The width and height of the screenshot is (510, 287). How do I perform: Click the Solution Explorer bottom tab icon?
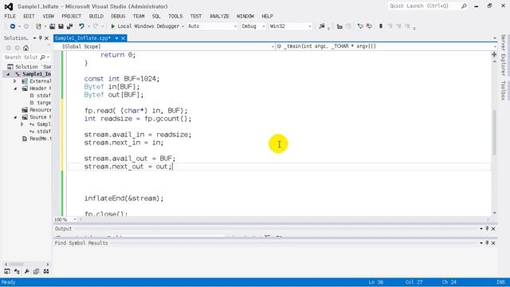click(x=7, y=271)
